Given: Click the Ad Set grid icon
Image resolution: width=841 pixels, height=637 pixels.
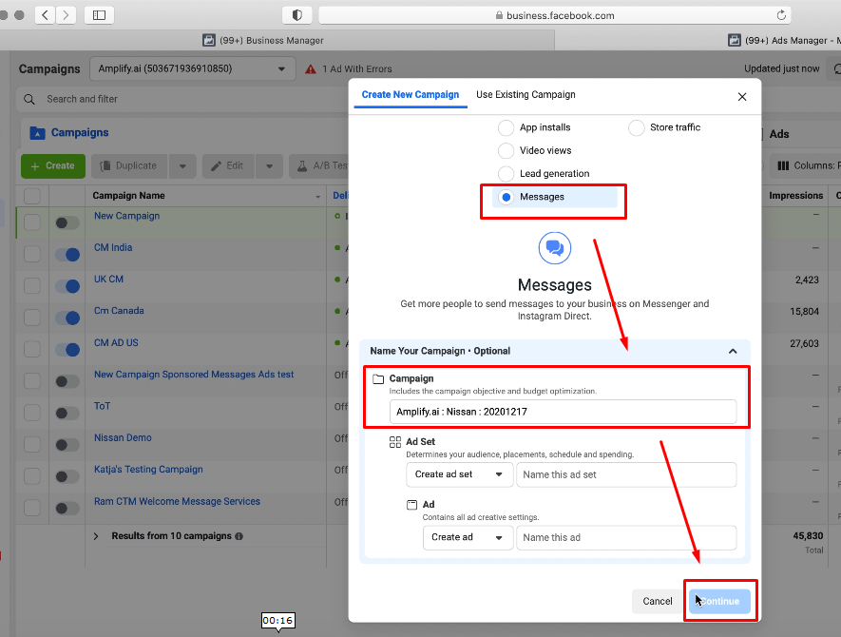Looking at the screenshot, I should coord(395,442).
